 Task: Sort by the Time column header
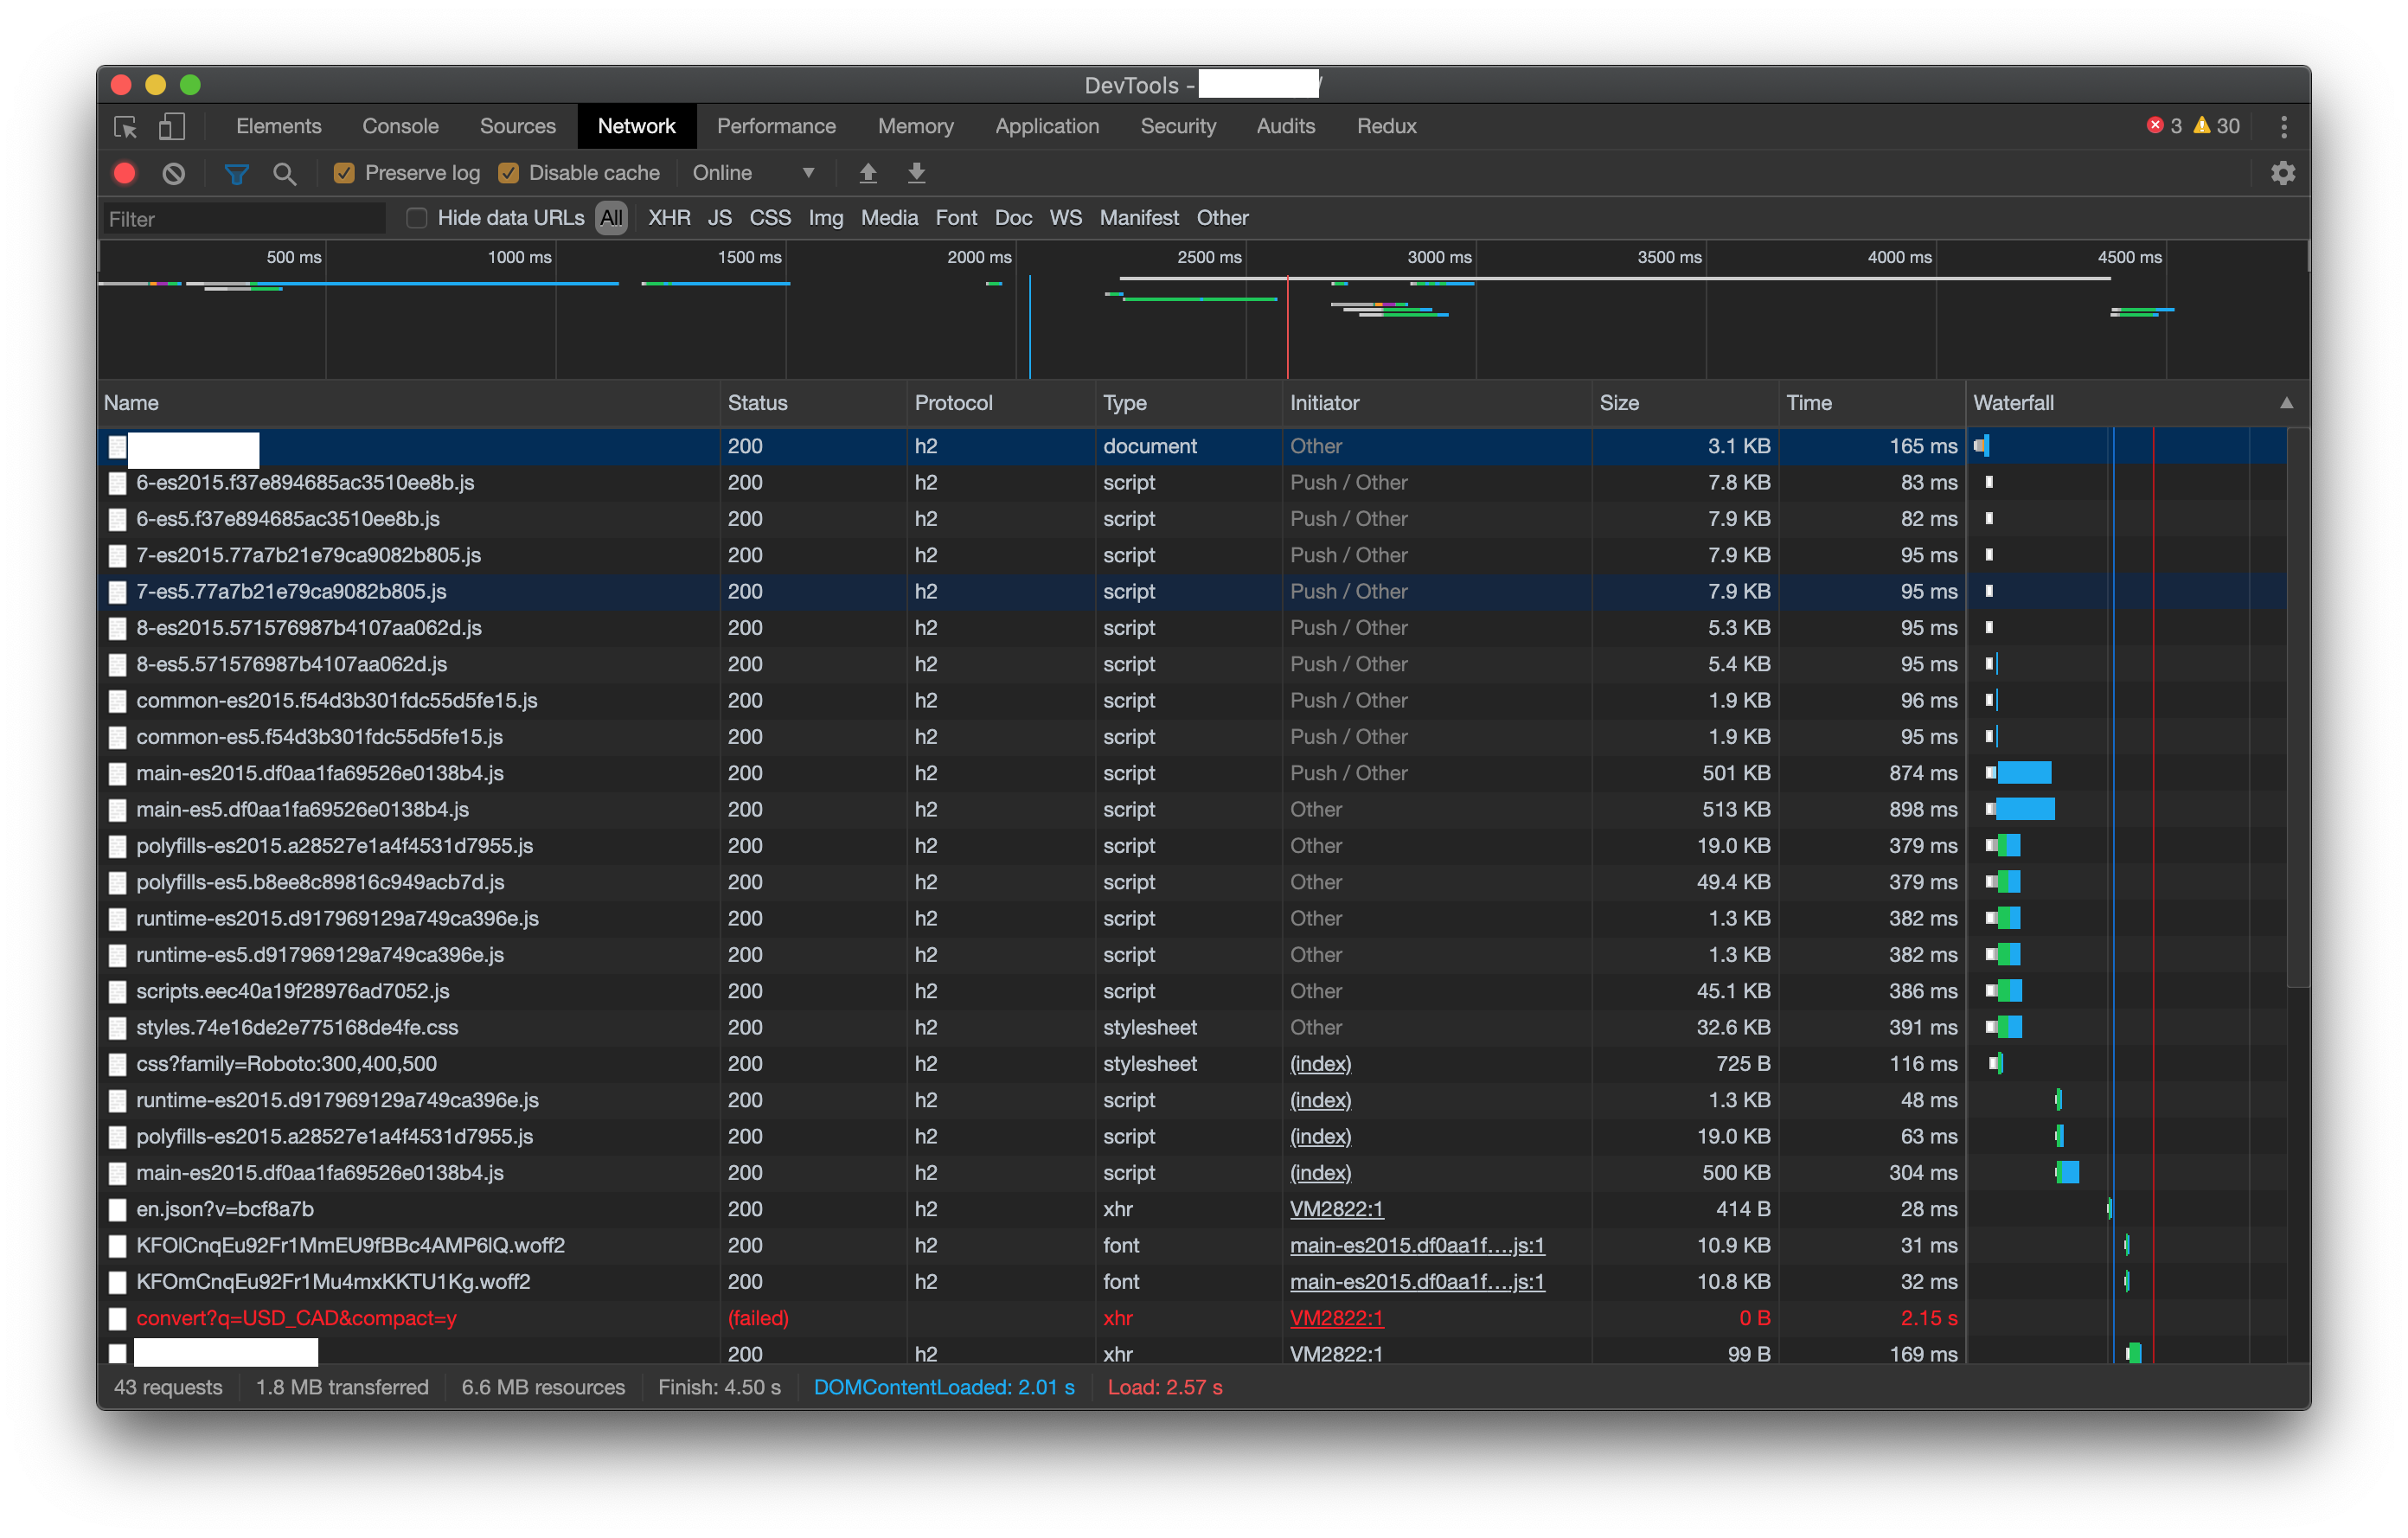pyautogui.click(x=1872, y=403)
